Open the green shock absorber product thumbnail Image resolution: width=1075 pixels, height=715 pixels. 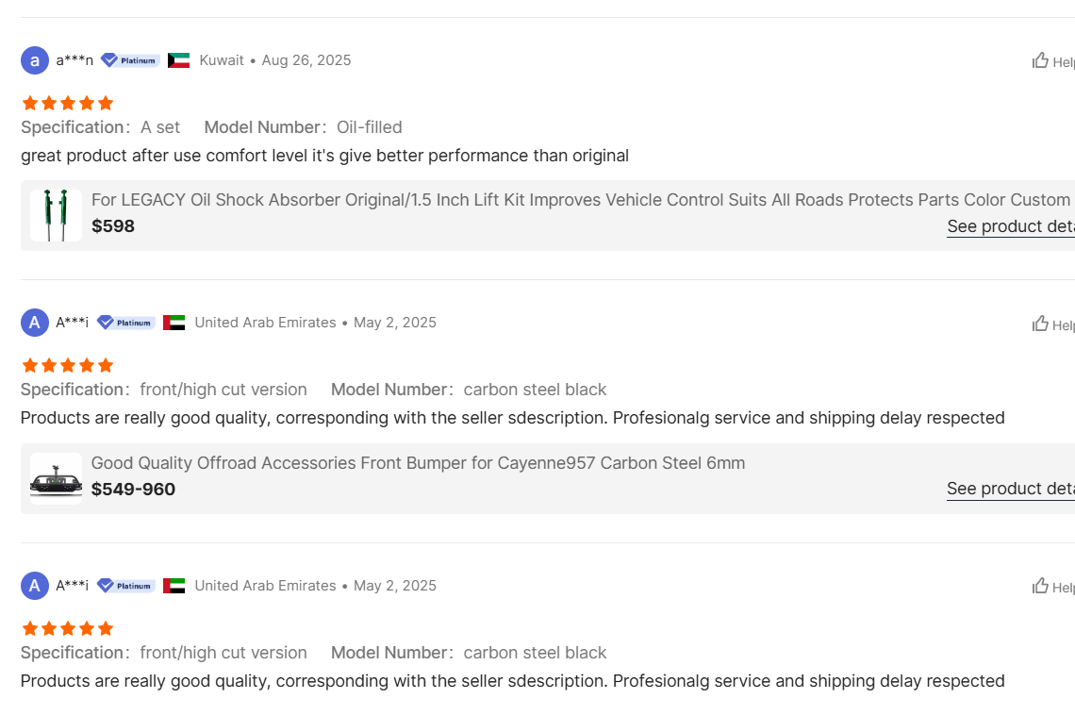[x=56, y=215]
